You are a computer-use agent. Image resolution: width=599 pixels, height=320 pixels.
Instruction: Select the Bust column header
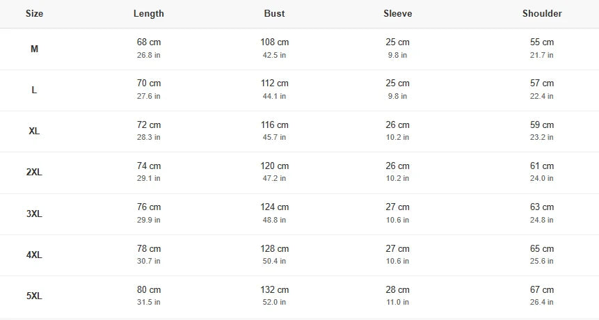click(274, 13)
